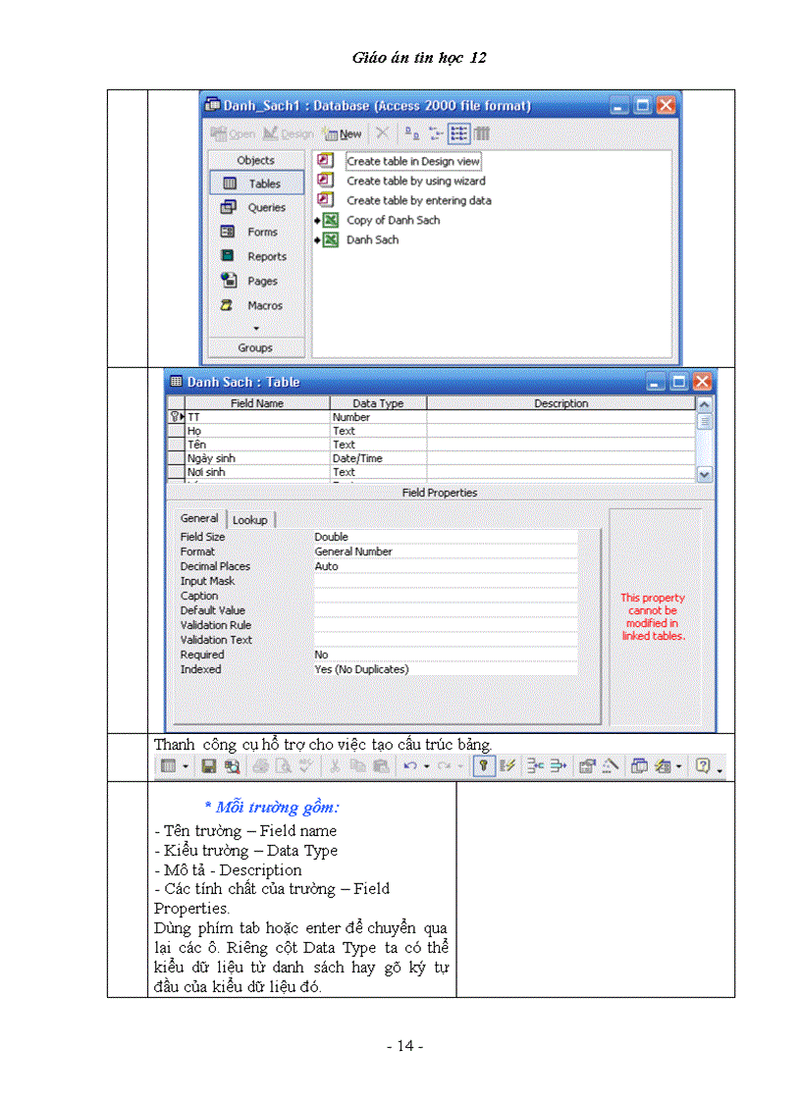Open the View button dropdown arrow
Screen dimensions: 801x1102
pyautogui.click(x=186, y=766)
